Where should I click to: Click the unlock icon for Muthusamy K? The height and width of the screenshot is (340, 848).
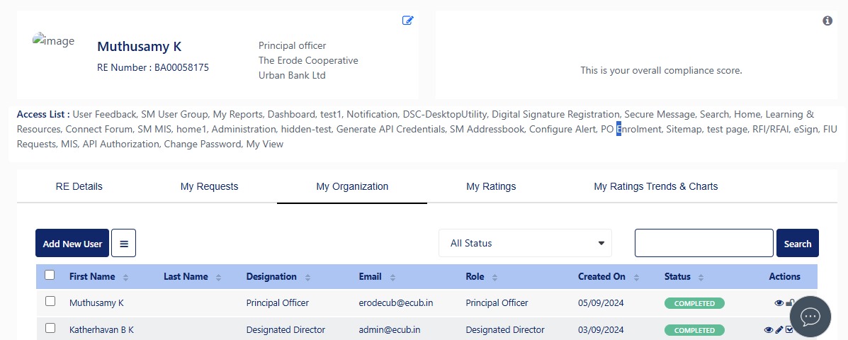[x=790, y=302]
